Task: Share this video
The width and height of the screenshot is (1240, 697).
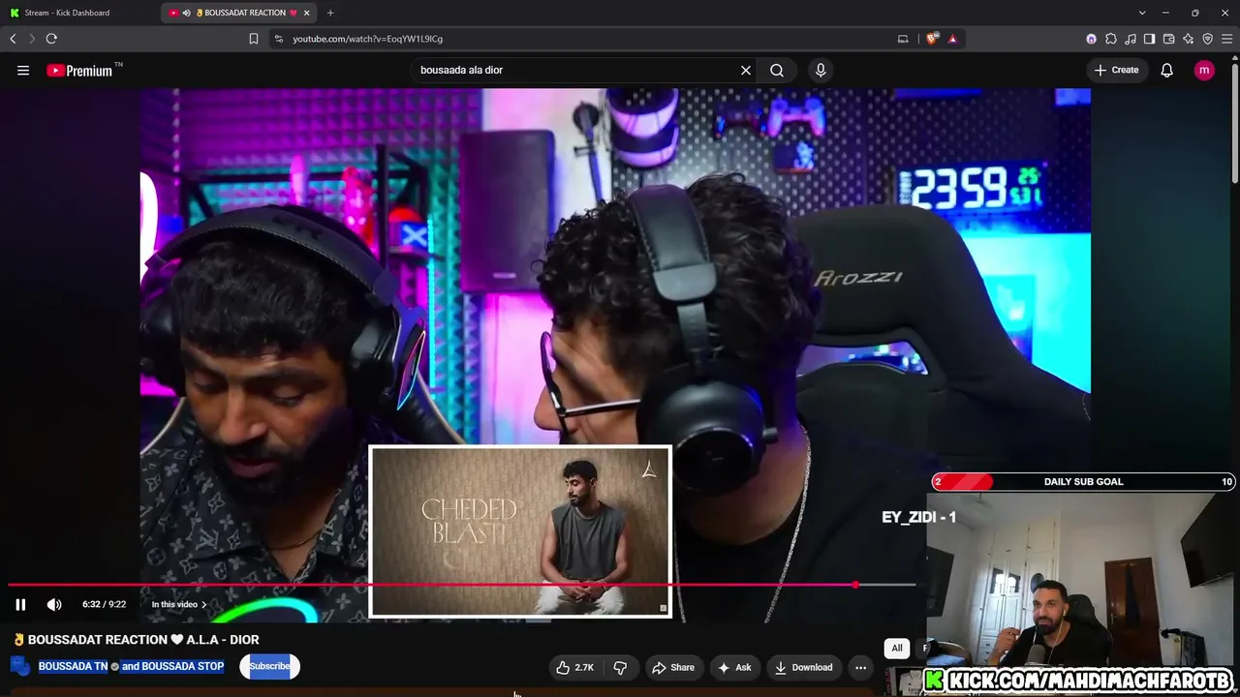Action: tap(673, 667)
